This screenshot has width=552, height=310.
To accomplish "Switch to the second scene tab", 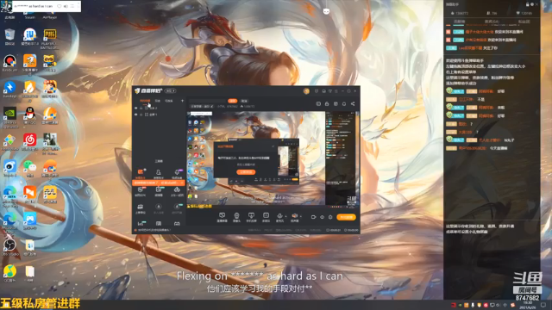I will pos(158,101).
